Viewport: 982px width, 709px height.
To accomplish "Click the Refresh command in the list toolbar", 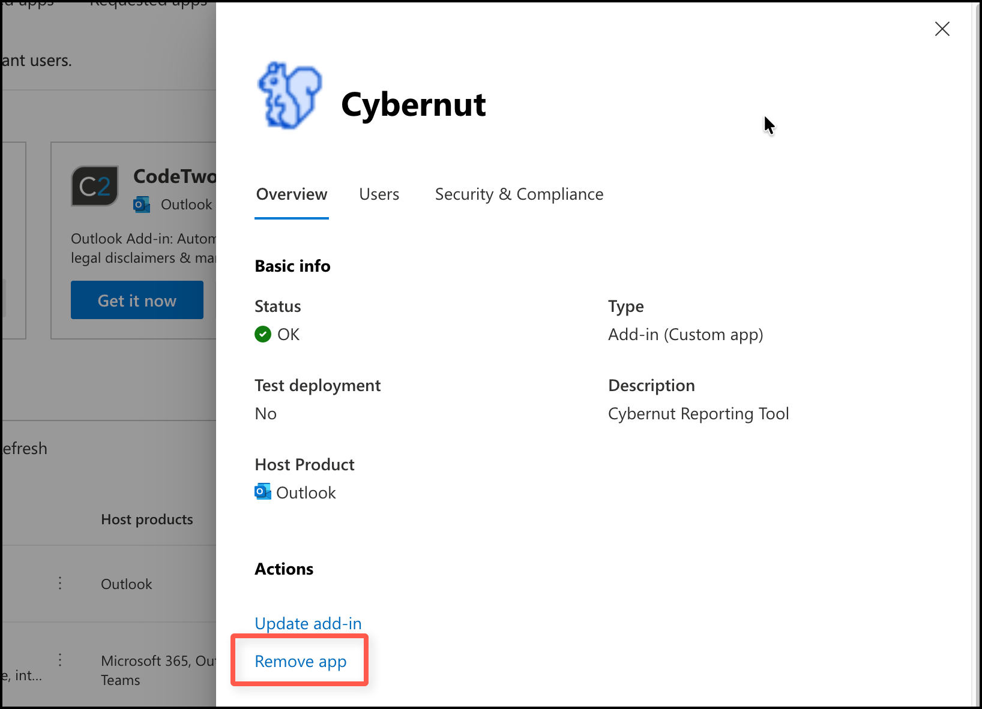I will 24,449.
